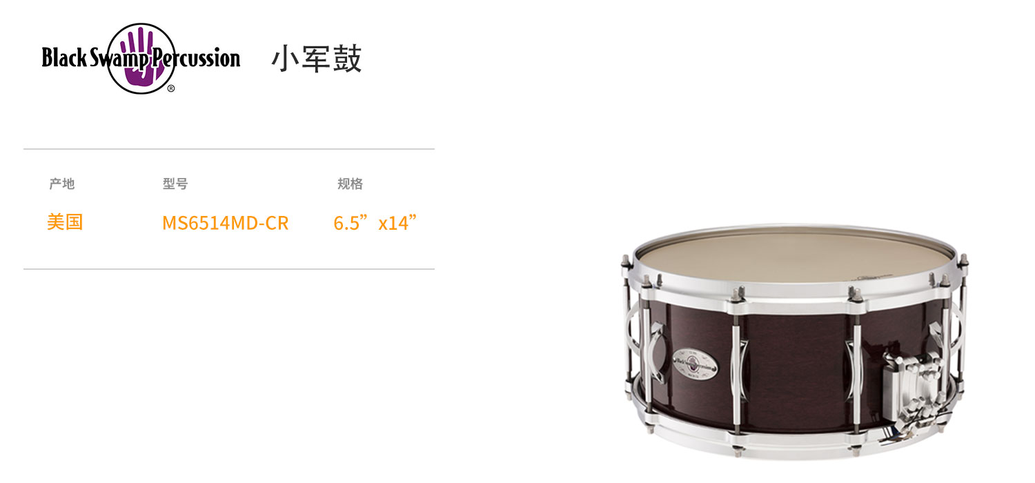Select the 小军鼓 heading
This screenshot has height=483, width=1035.
[x=316, y=59]
